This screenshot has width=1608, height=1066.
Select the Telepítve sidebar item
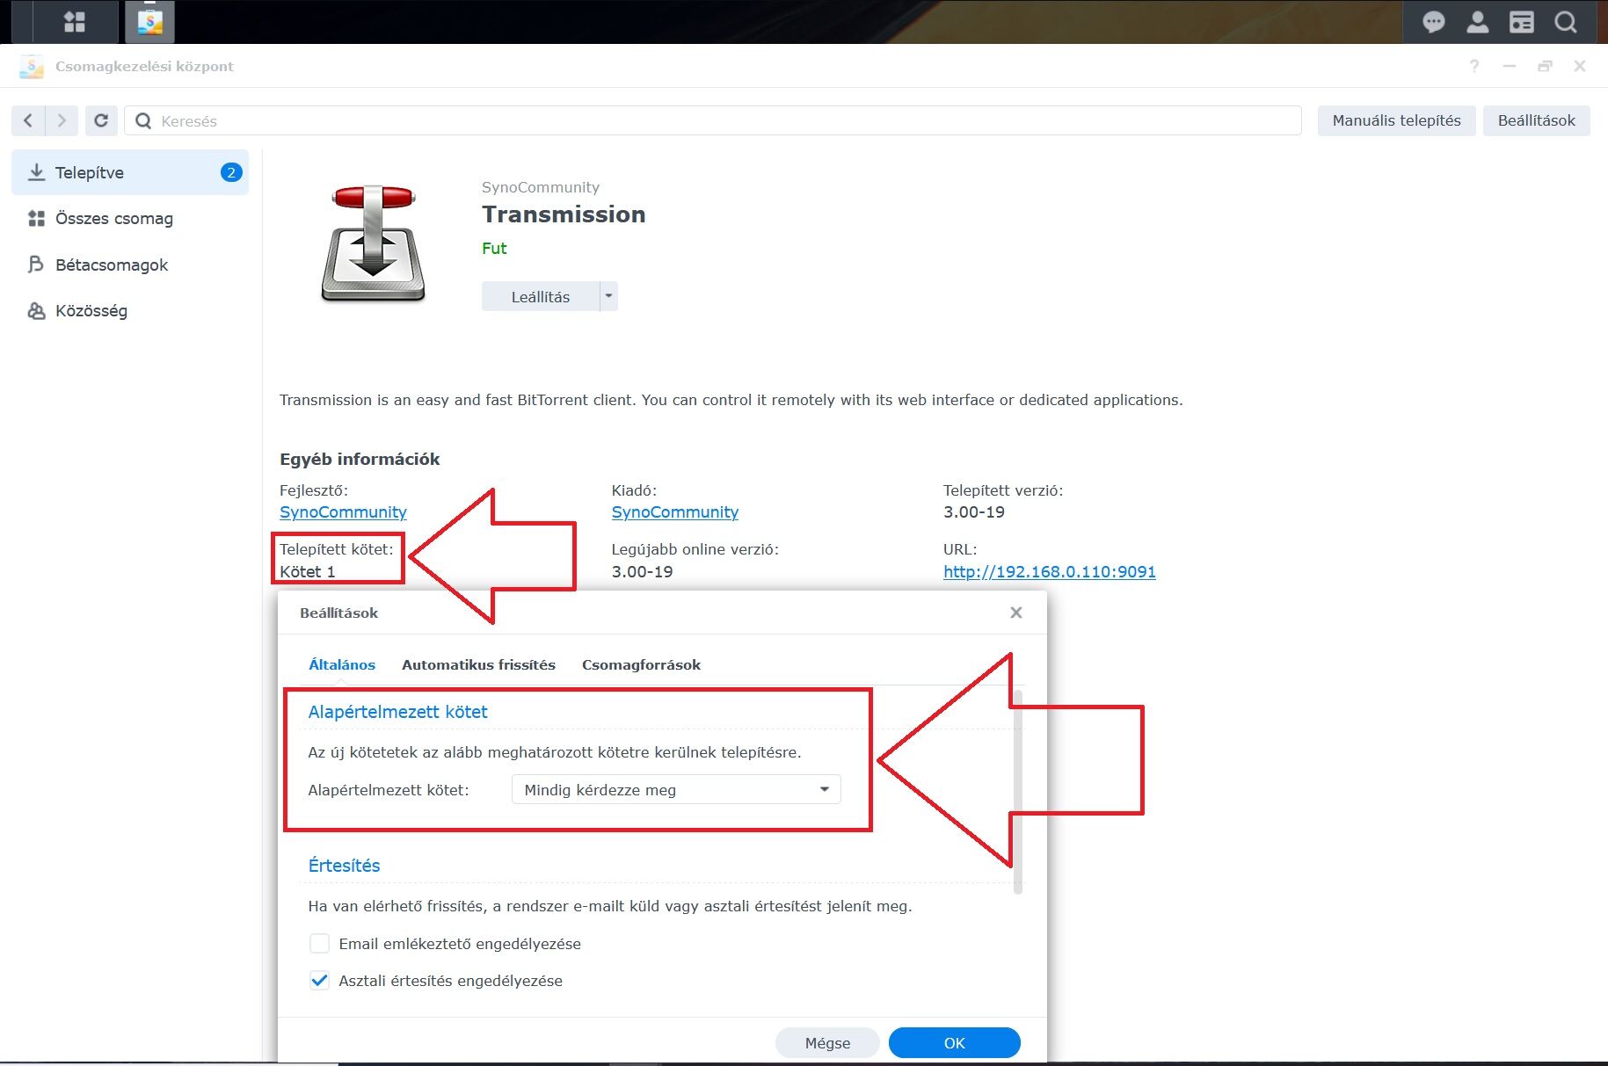[x=130, y=172]
